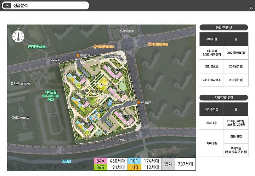The height and width of the screenshot is (176, 255).
Task: Click the 460세대 legend value
Action: coord(118,161)
